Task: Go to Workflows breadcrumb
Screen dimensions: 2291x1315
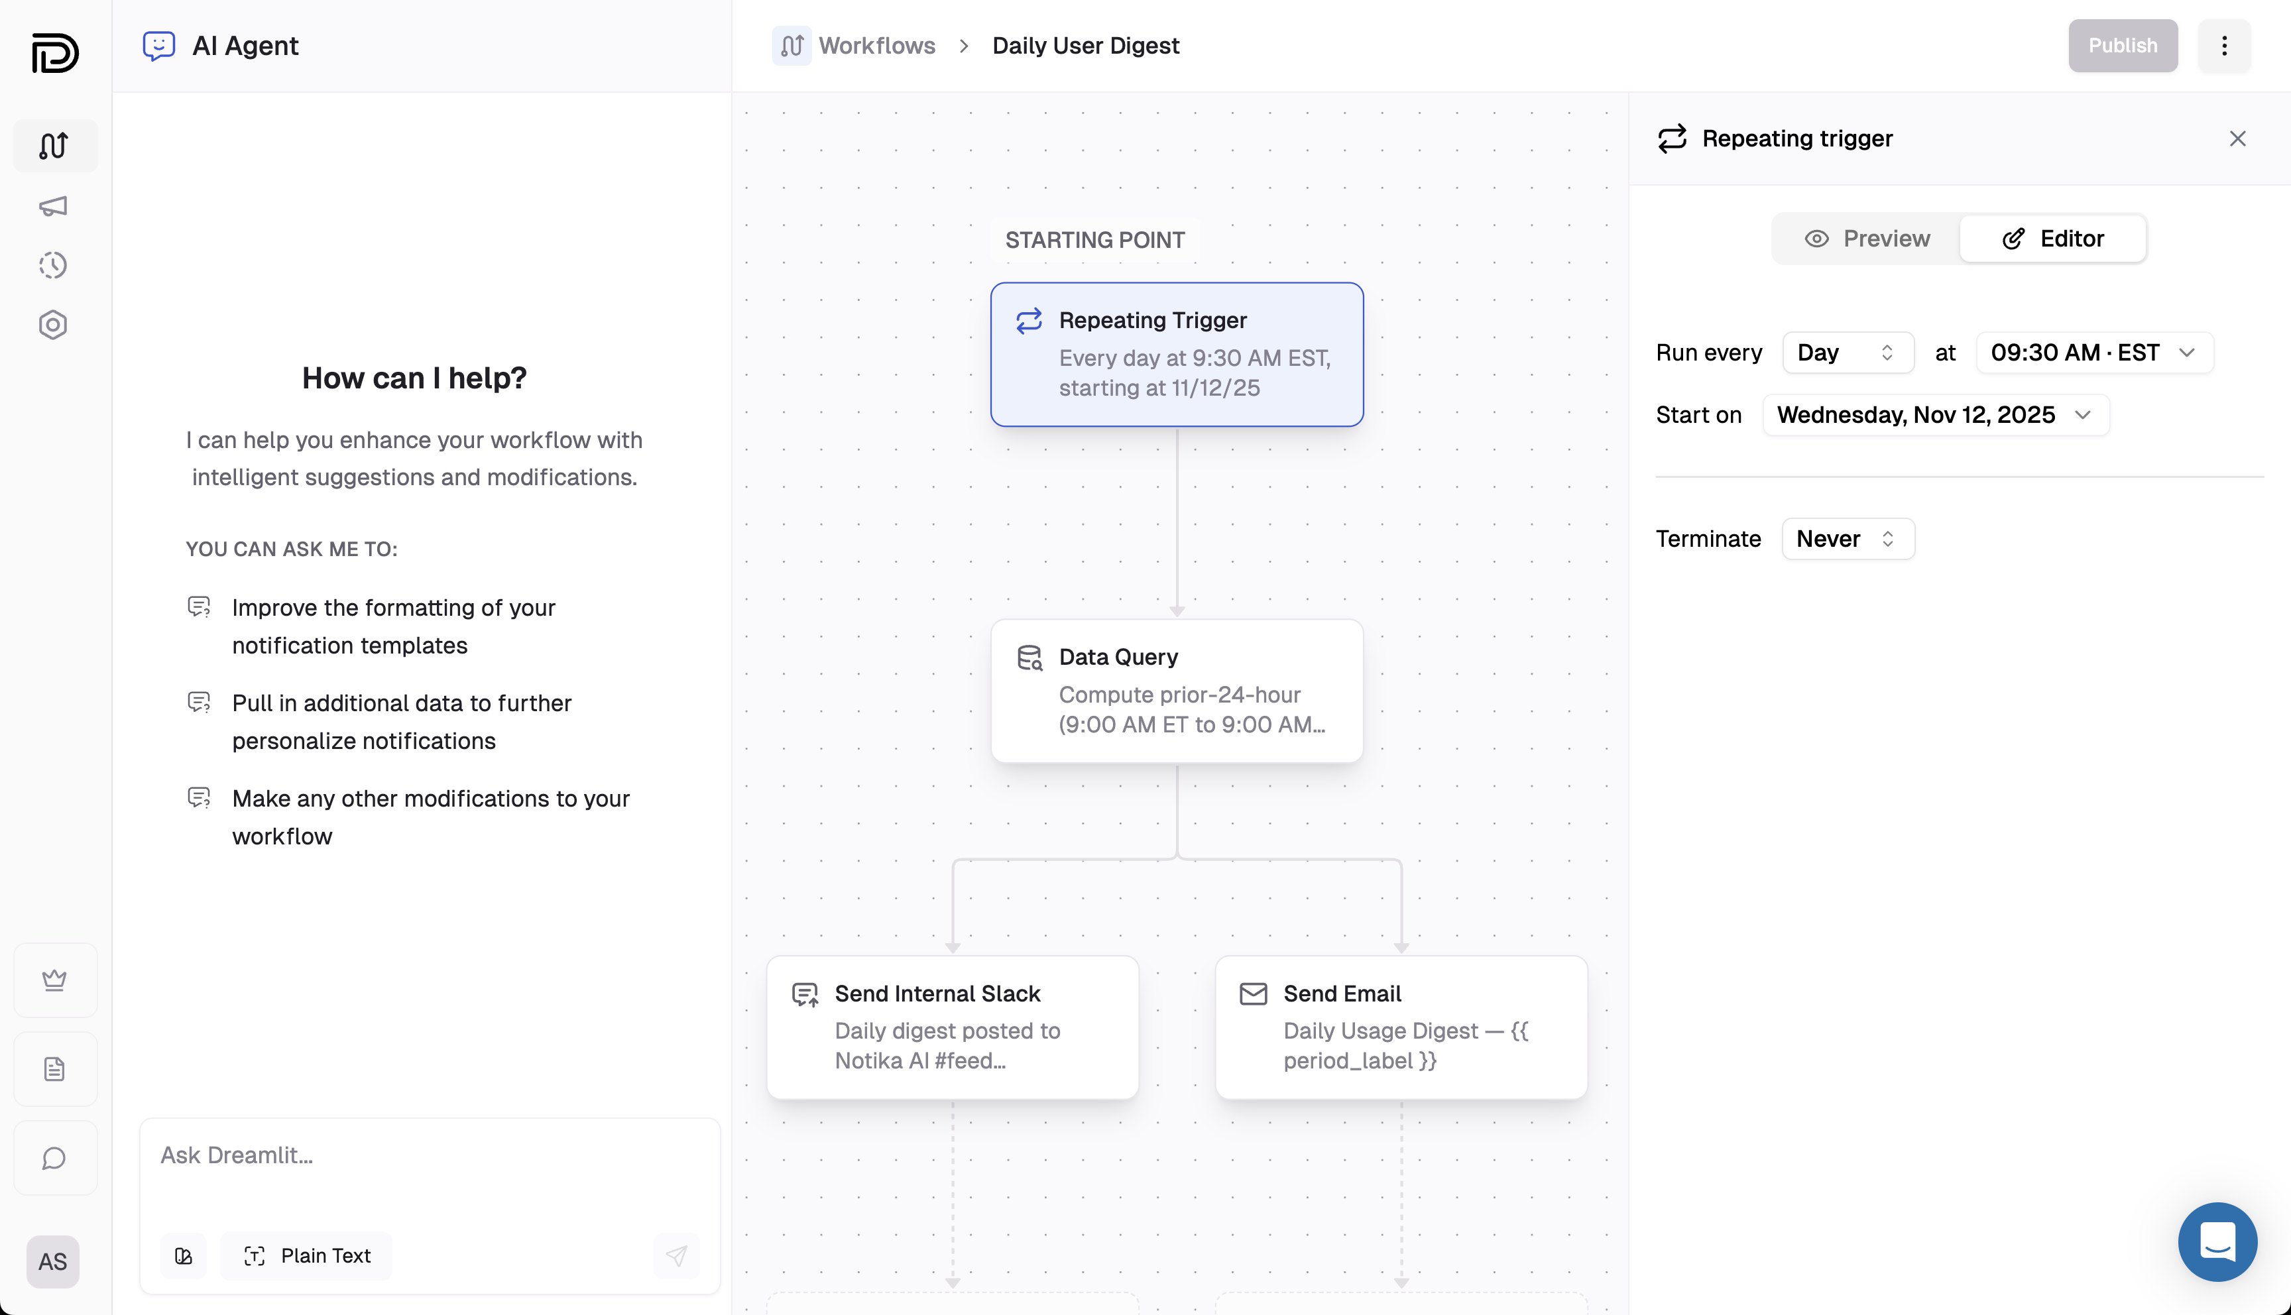Action: 876,45
